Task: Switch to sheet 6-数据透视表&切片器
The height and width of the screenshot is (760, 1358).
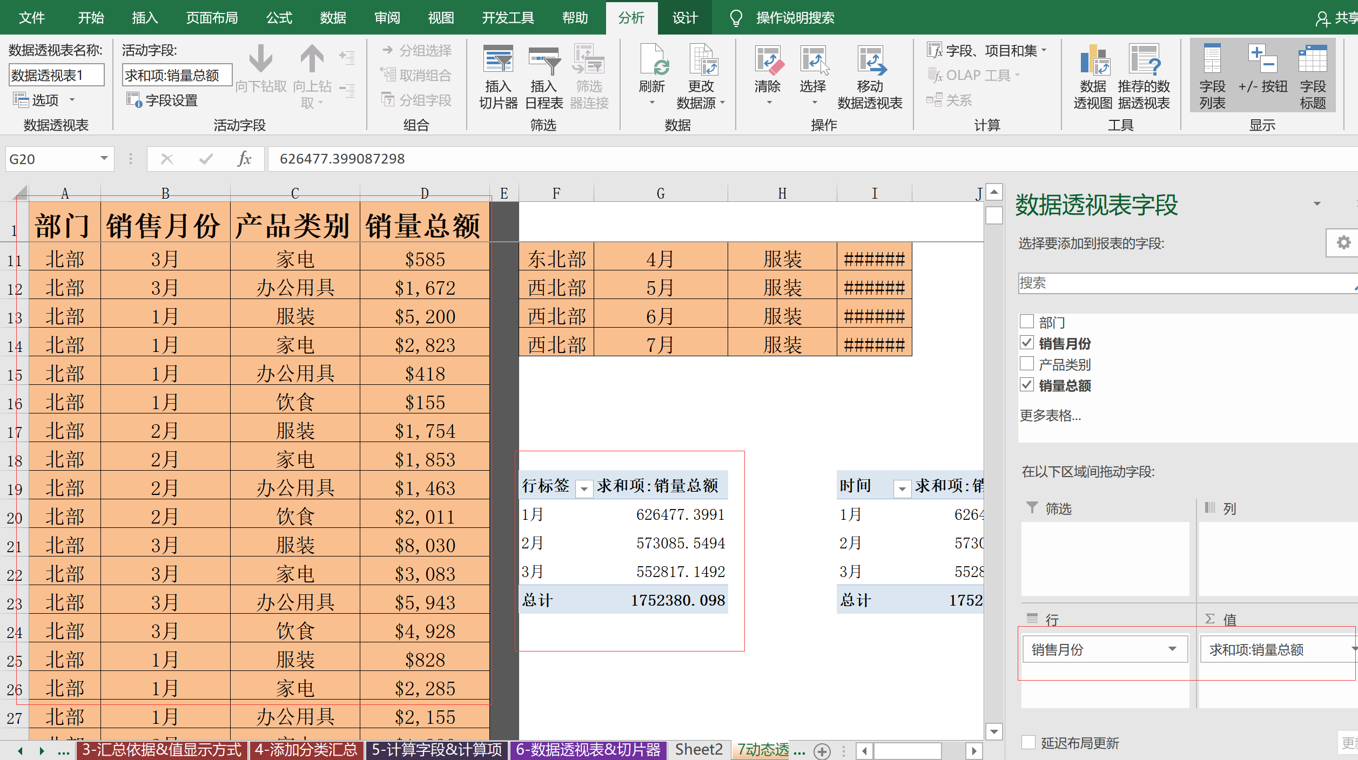Action: coord(588,750)
